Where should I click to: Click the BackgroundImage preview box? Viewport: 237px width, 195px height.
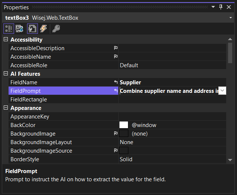click(124, 133)
